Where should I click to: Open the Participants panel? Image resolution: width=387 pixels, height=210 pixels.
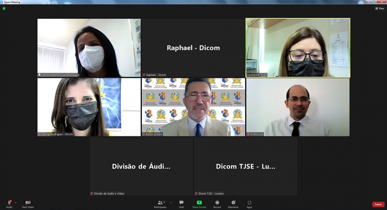160,202
